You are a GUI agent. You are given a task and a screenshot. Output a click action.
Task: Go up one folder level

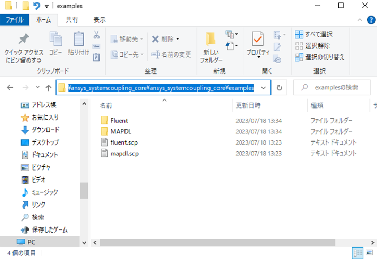click(48, 88)
